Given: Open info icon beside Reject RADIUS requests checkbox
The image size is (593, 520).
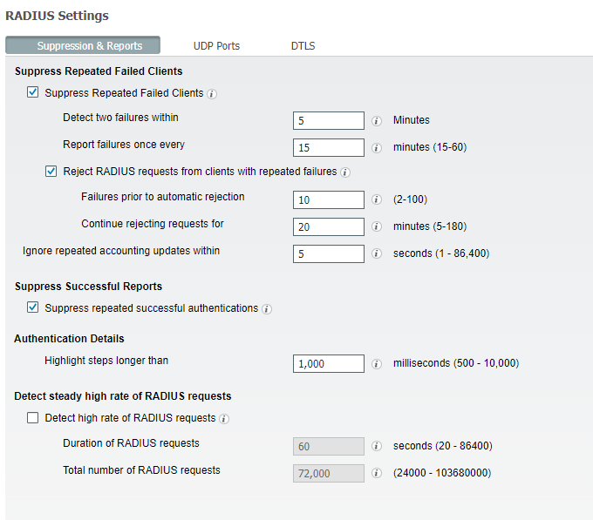Looking at the screenshot, I should (345, 172).
